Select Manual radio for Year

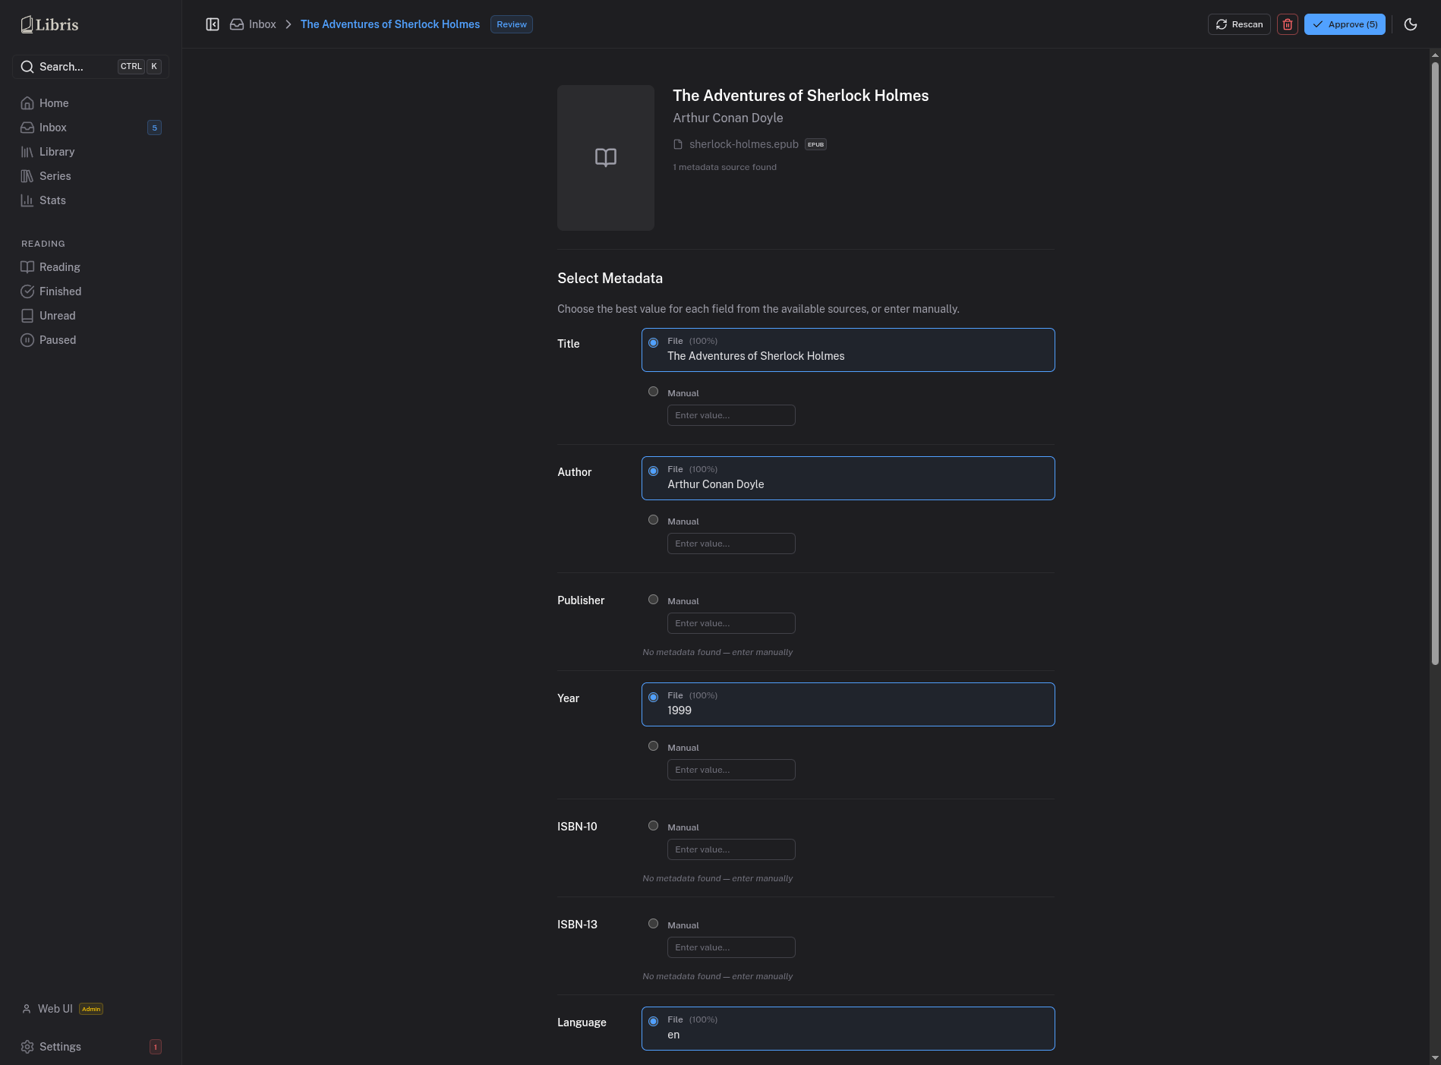tap(653, 746)
